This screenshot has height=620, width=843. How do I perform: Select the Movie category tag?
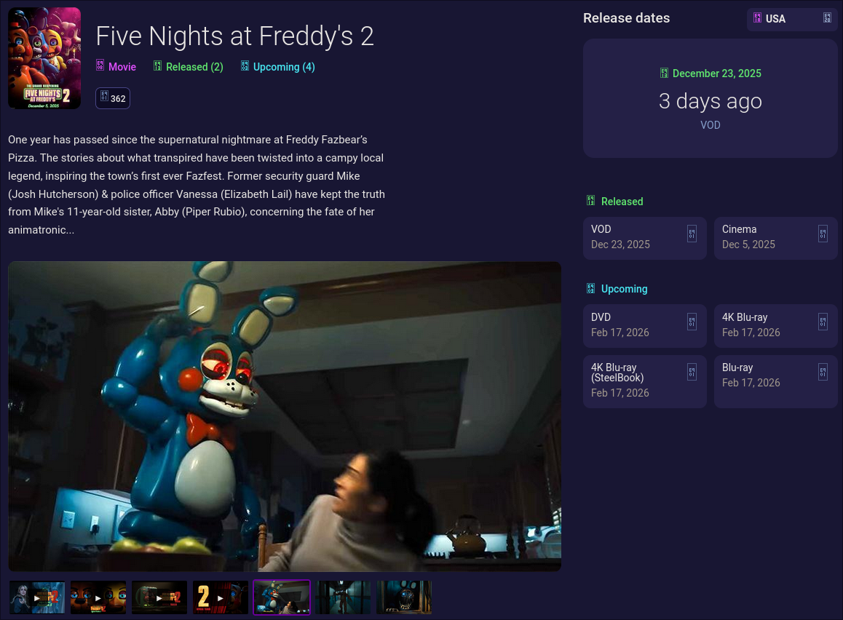pyautogui.click(x=116, y=67)
